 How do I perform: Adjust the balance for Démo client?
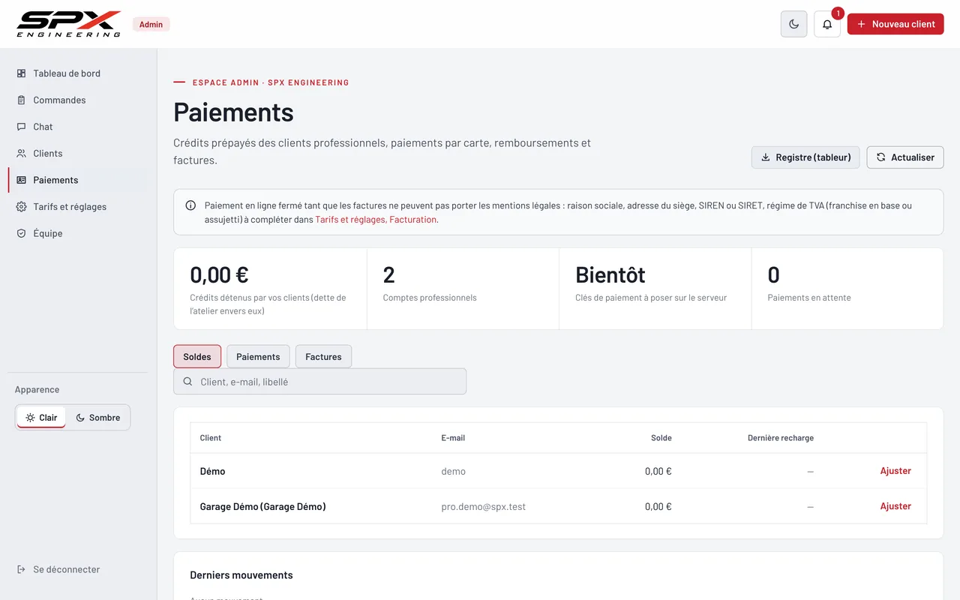pyautogui.click(x=895, y=471)
